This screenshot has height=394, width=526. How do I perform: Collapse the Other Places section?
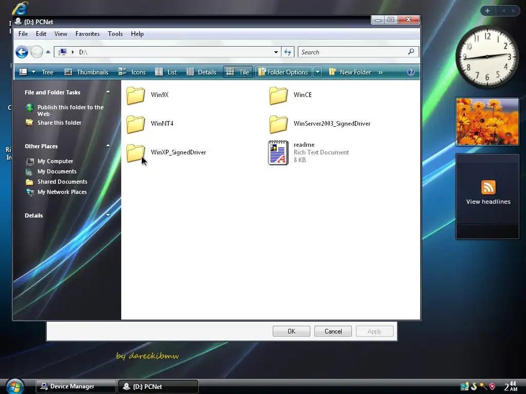(x=108, y=145)
